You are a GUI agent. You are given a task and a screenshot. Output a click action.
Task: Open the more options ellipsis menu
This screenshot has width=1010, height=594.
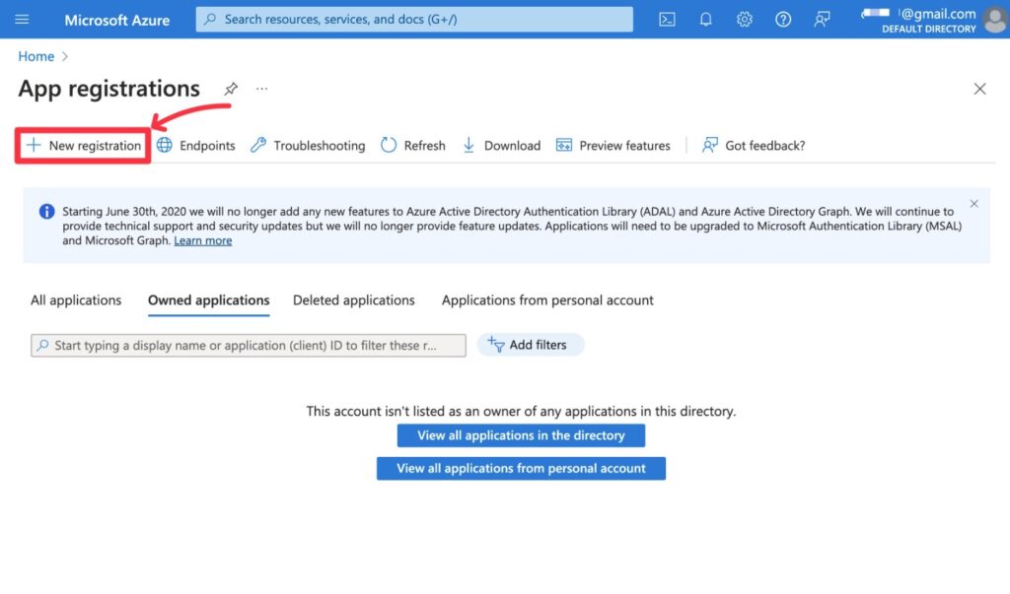261,89
